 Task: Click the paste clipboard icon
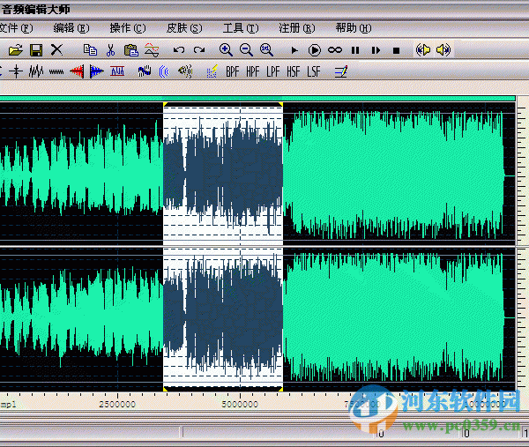[x=130, y=50]
